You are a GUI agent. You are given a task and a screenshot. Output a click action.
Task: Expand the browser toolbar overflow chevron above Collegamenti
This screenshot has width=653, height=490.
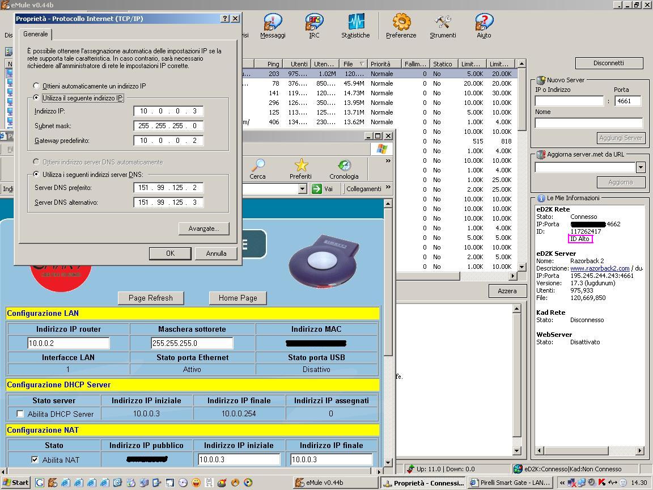point(388,161)
